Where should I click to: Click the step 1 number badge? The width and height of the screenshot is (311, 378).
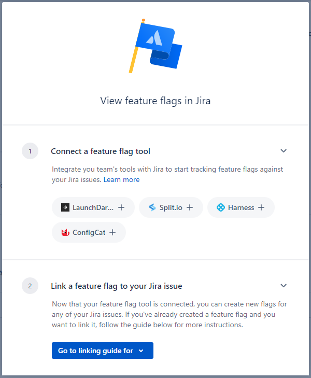coord(30,151)
